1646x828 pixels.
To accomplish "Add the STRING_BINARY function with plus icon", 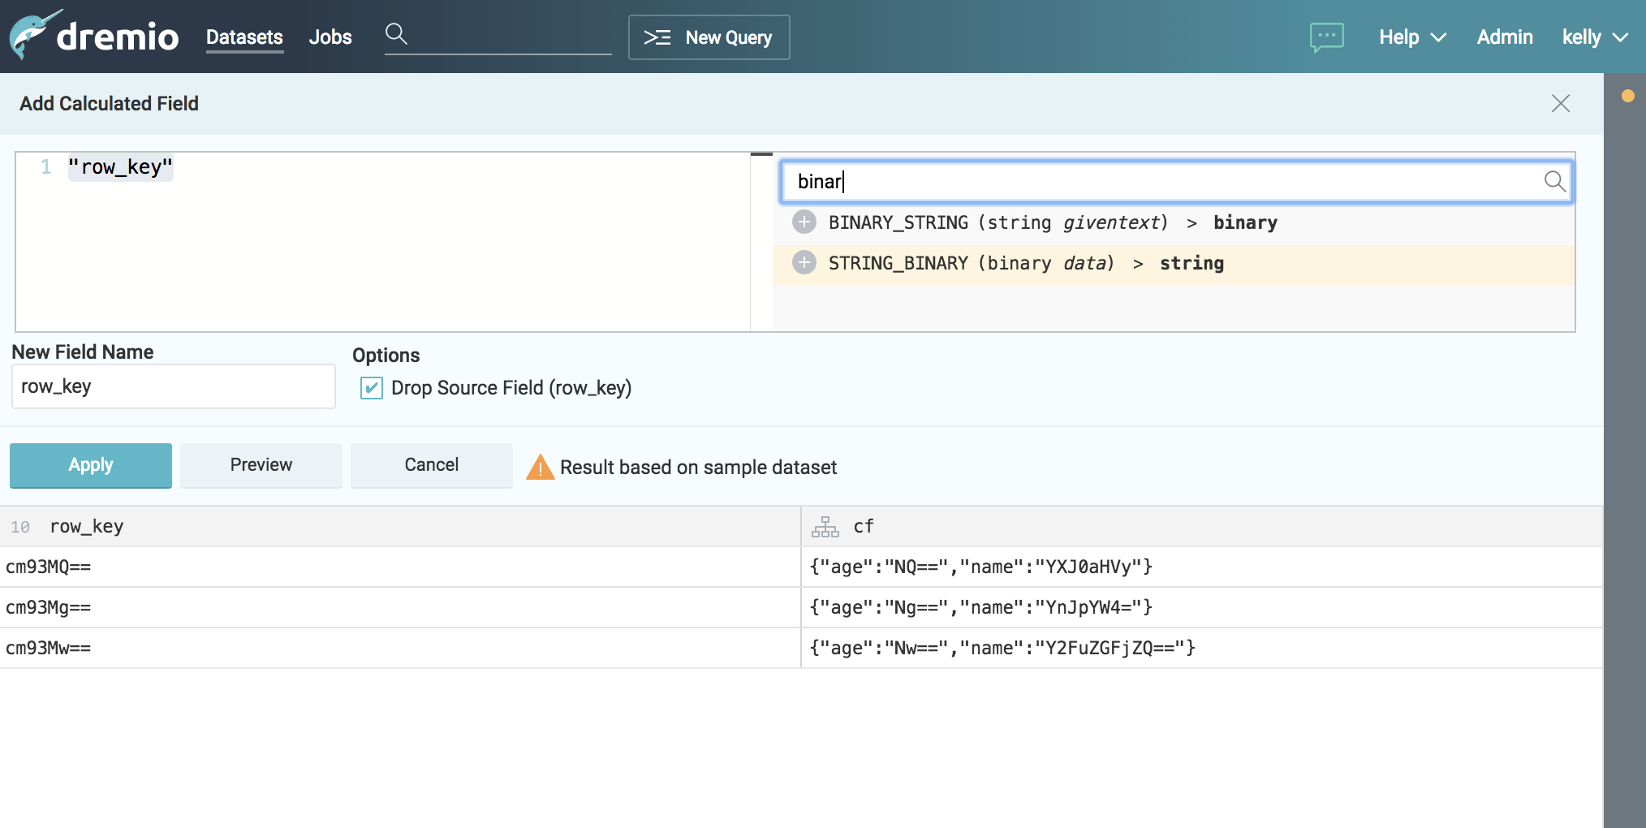I will coord(804,262).
